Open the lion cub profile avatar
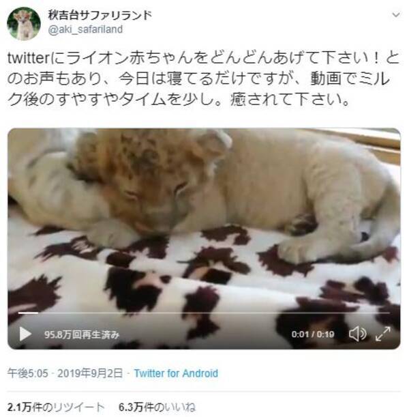The width and height of the screenshot is (409, 417). point(24,24)
